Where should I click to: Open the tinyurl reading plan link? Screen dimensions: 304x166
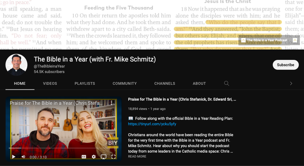coord(152,124)
